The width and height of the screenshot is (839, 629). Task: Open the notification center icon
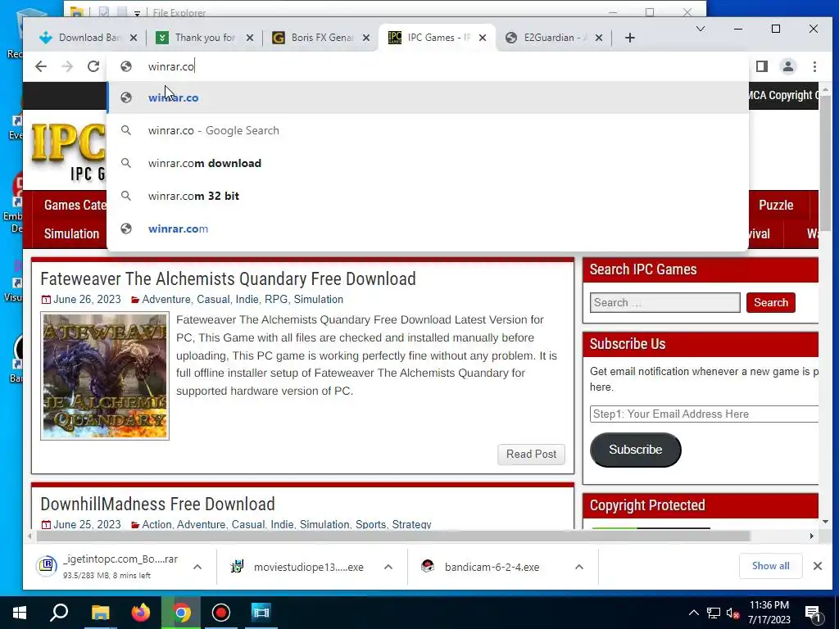[813, 613]
